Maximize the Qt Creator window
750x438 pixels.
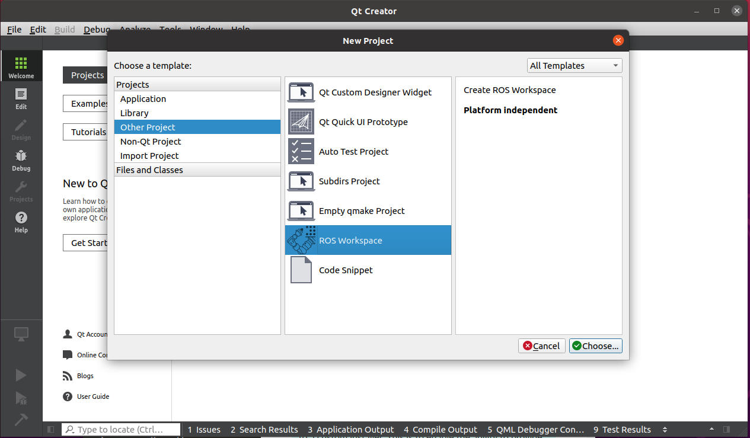click(717, 11)
